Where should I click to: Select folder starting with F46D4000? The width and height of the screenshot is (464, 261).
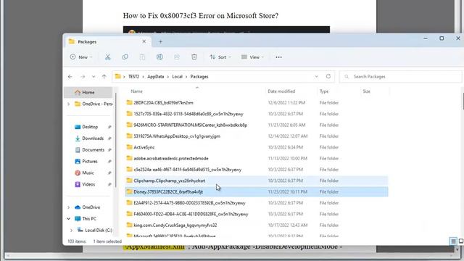(257, 214)
